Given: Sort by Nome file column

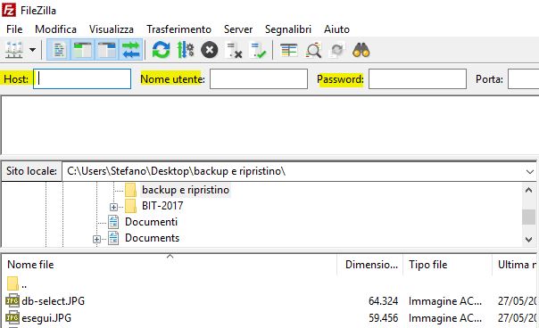Looking at the screenshot, I should click(170, 265).
